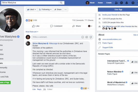Click the Public Figure link in About

107,43
